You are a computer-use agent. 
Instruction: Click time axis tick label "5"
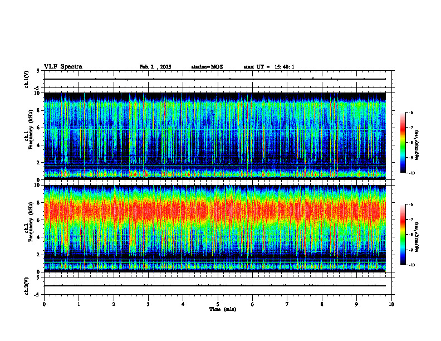pos(218,304)
